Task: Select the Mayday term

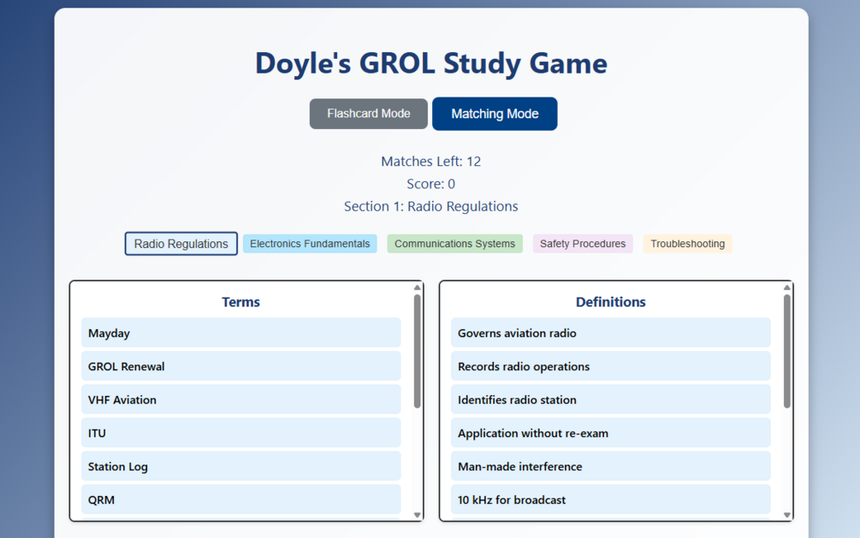Action: pyautogui.click(x=240, y=333)
